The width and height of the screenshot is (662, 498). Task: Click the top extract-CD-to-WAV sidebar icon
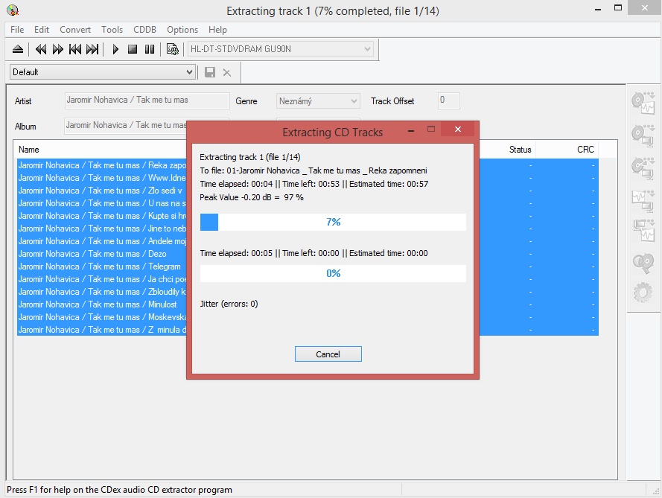pos(642,102)
